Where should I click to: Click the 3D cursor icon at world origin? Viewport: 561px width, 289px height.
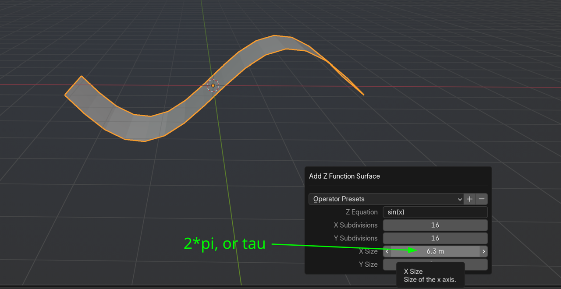213,85
